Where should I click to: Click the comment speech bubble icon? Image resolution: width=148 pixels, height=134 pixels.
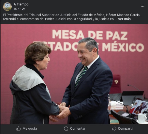tap(66, 129)
